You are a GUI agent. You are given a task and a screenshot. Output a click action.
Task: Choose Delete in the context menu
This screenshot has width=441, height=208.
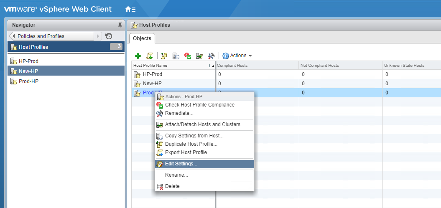(x=172, y=186)
